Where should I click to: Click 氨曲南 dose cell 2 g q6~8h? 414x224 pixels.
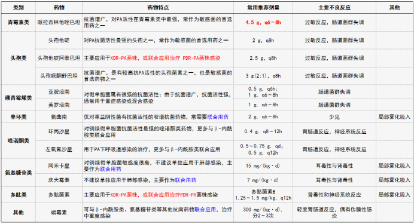click(x=263, y=116)
